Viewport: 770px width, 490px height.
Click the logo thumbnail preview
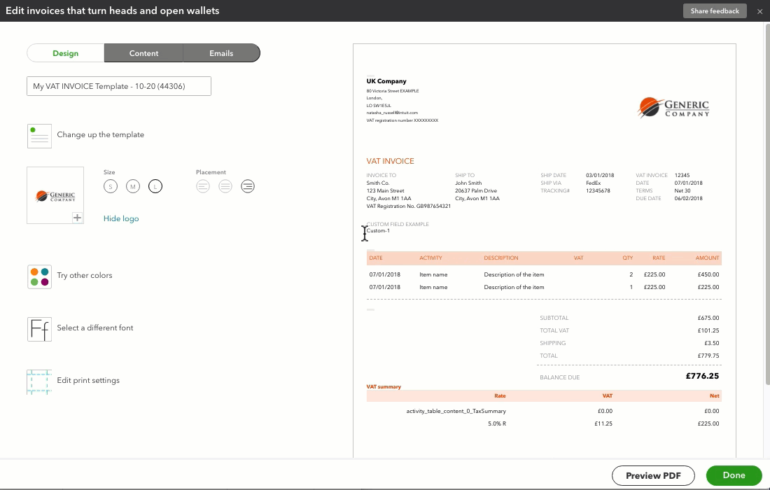click(55, 195)
